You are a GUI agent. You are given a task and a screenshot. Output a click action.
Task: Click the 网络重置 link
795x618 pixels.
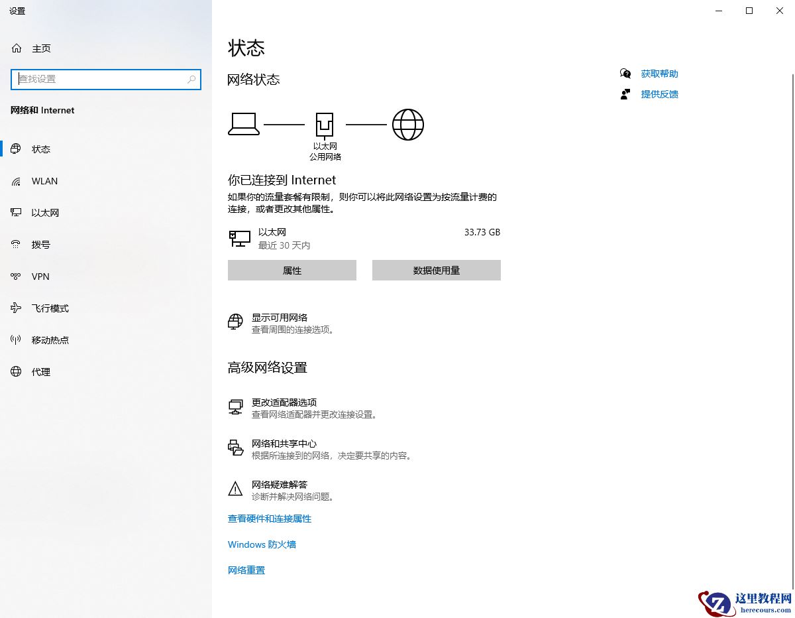(246, 570)
